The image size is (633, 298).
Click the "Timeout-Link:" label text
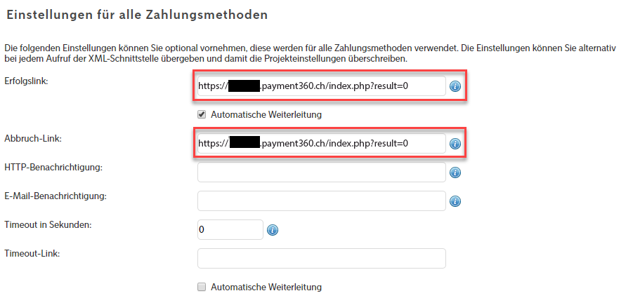[x=32, y=253]
